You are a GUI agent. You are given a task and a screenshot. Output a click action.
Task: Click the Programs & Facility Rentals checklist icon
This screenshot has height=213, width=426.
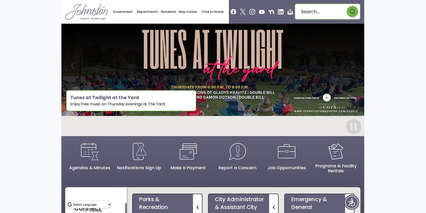[x=336, y=152]
